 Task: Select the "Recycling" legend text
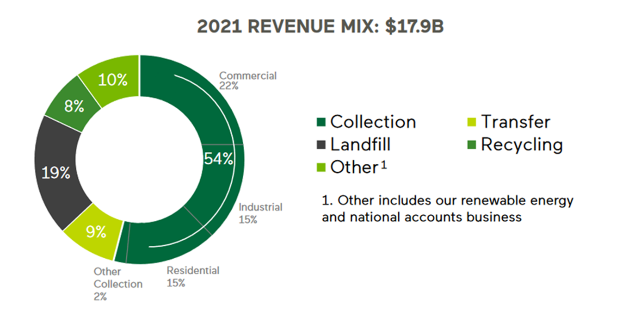pos(522,145)
